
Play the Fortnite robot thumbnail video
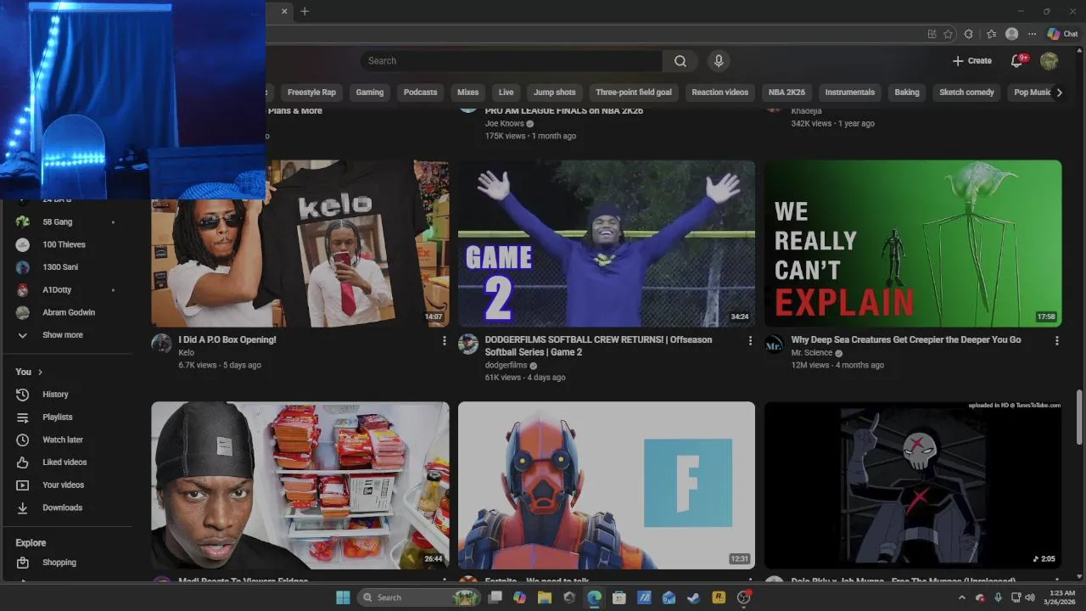607,485
